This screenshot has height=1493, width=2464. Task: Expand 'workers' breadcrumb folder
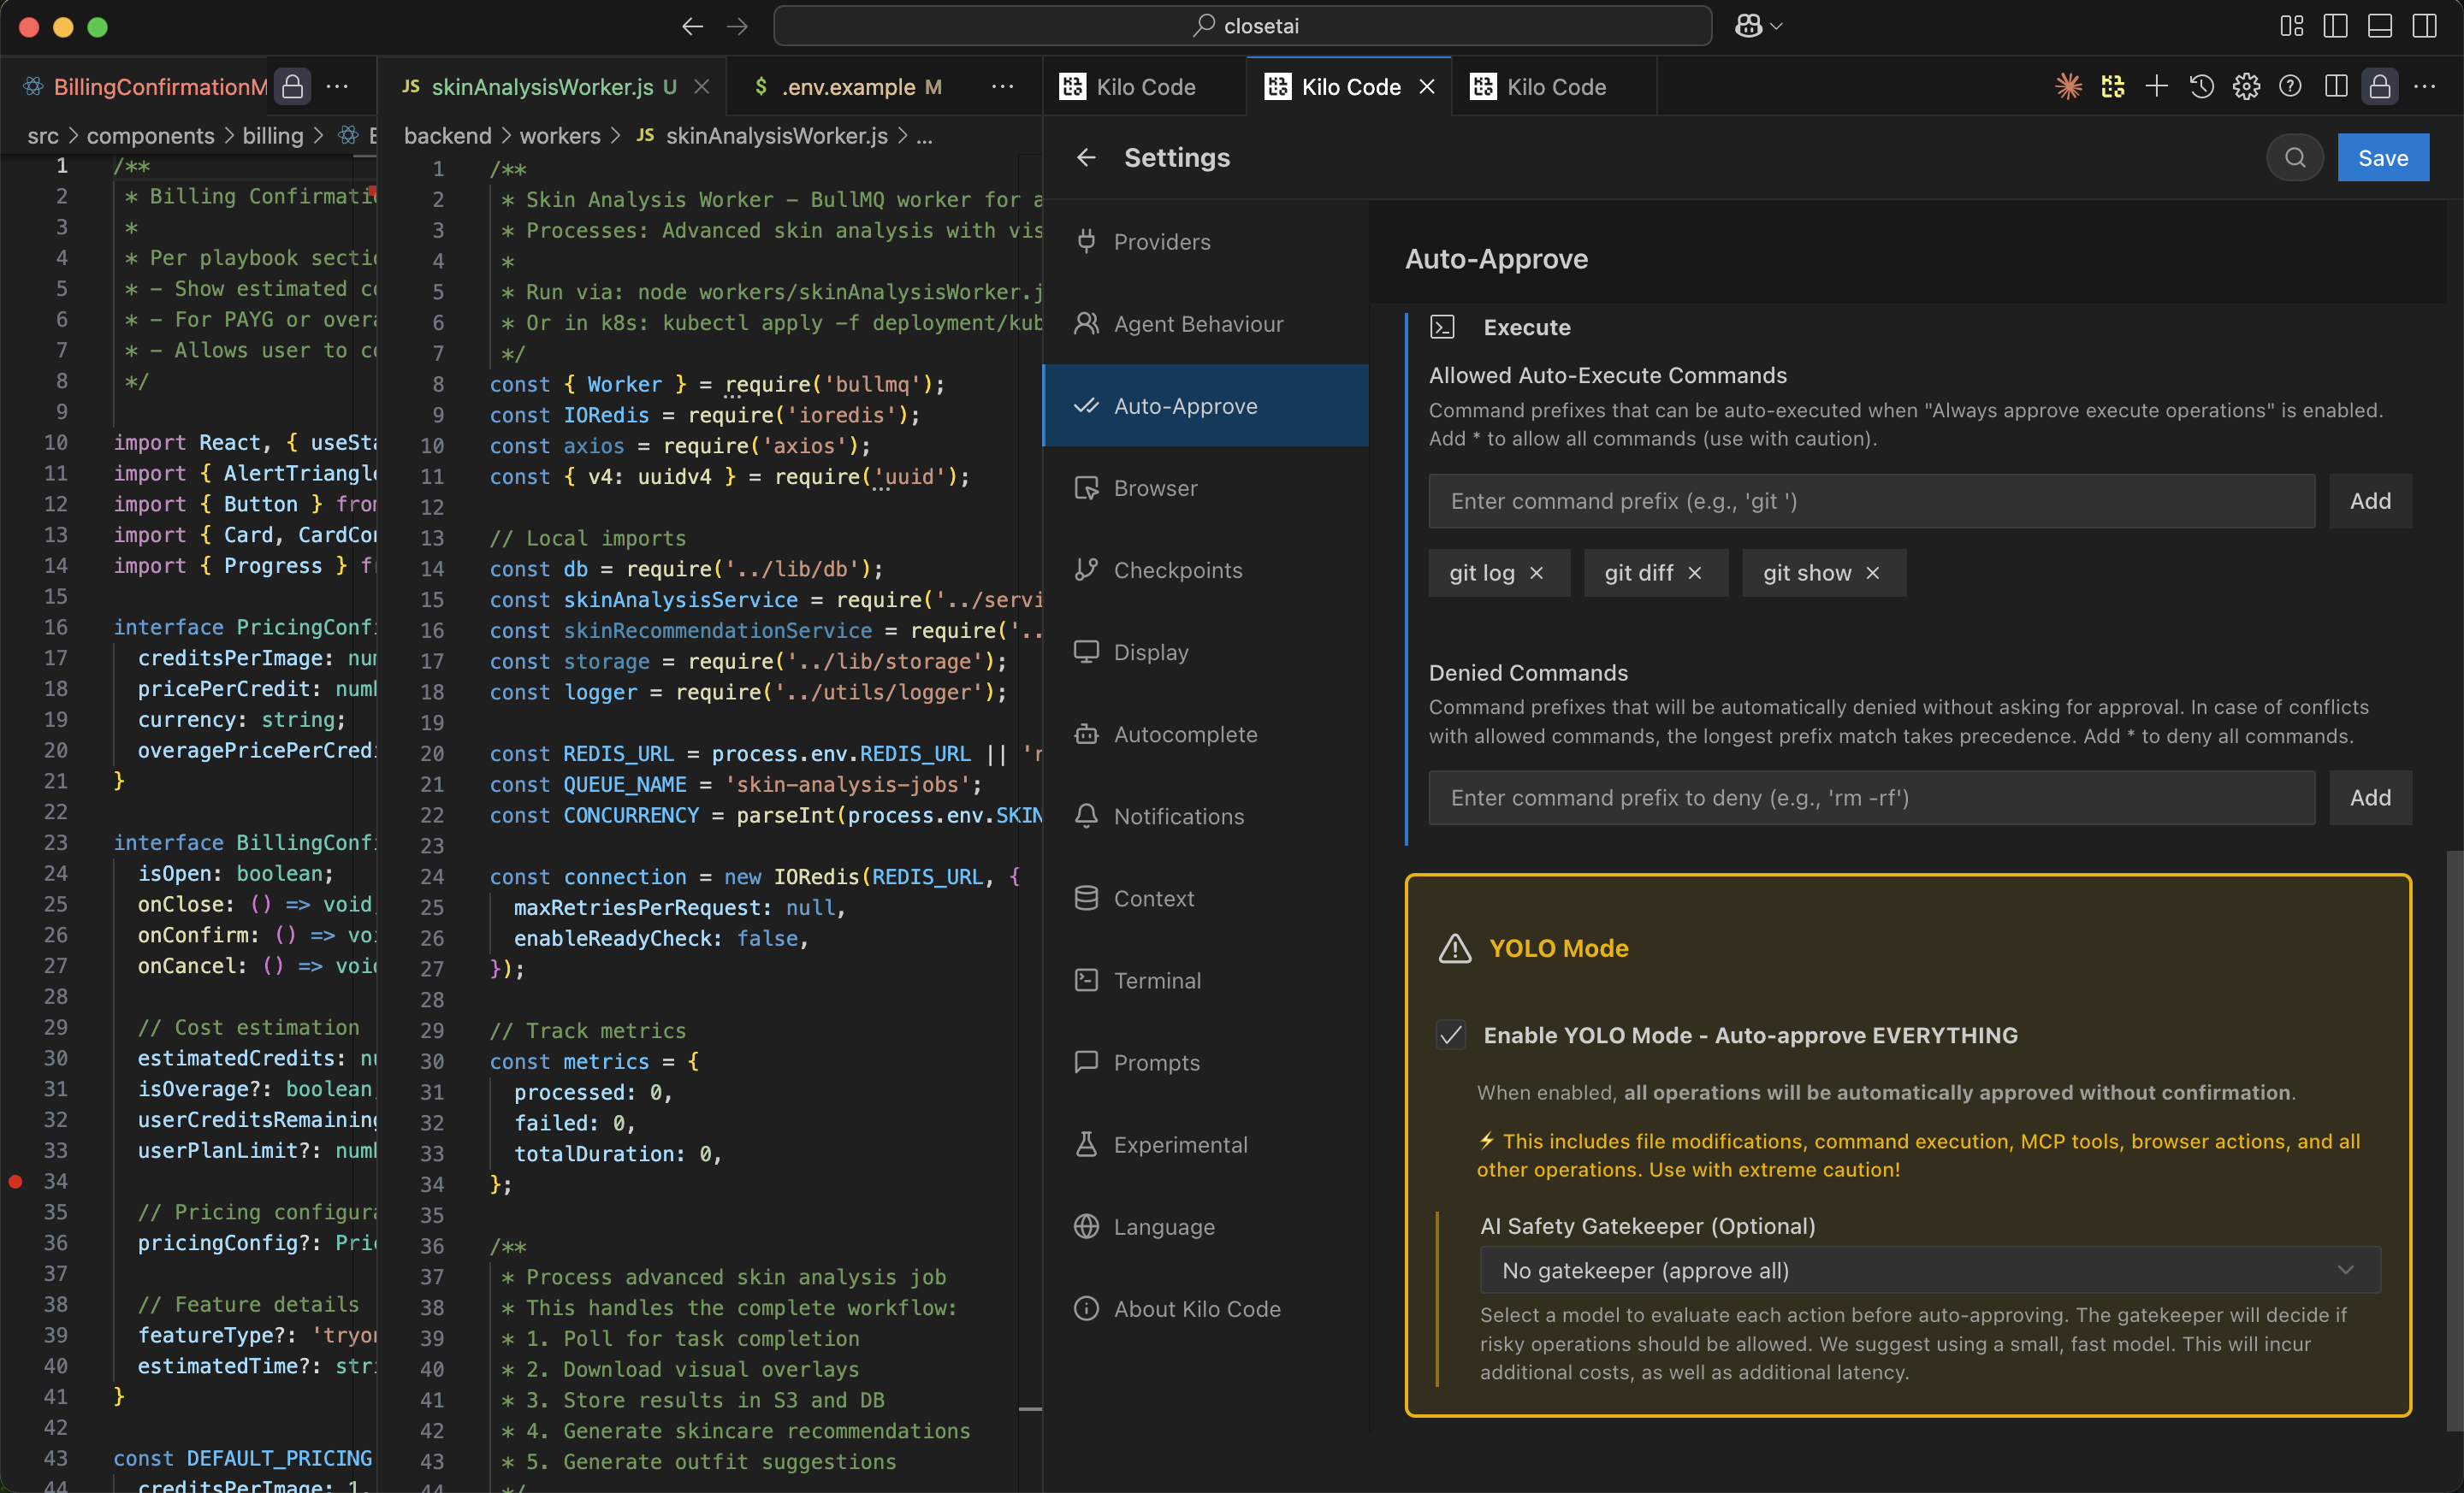559,136
